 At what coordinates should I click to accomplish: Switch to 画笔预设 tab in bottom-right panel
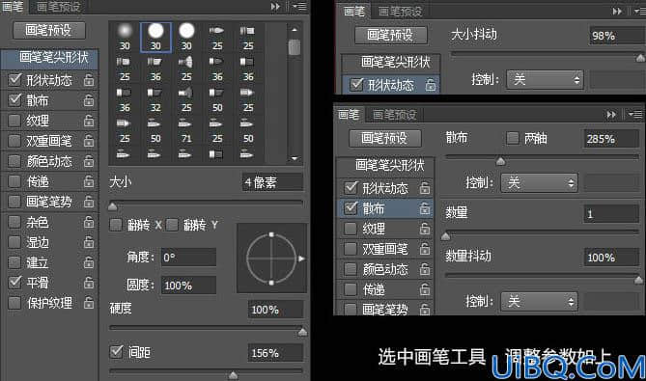point(395,115)
